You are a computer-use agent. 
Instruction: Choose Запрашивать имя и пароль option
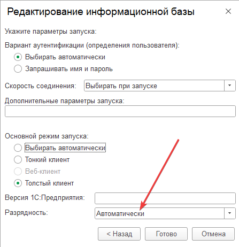pyautogui.click(x=18, y=69)
